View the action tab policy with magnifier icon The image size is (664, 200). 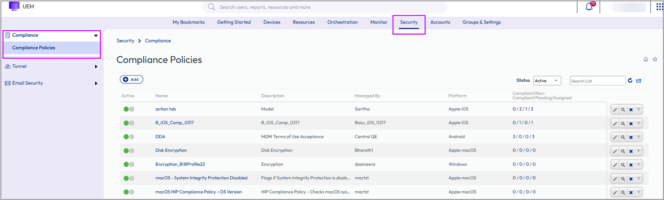(x=623, y=110)
